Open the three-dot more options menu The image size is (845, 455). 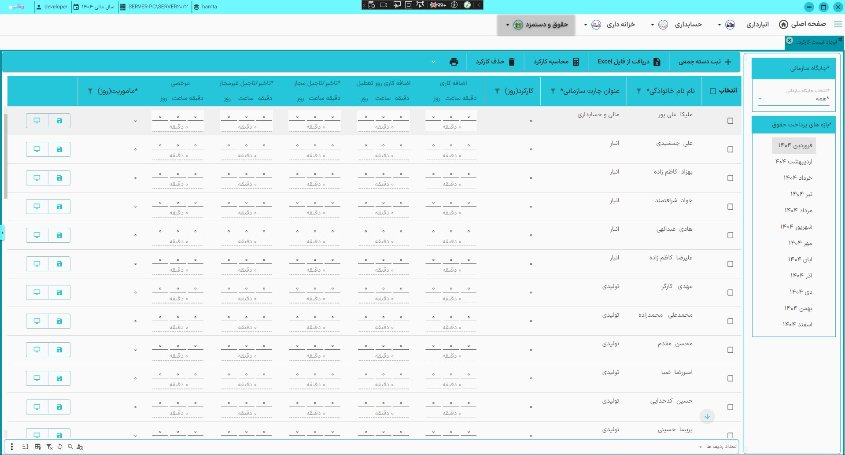[12, 447]
